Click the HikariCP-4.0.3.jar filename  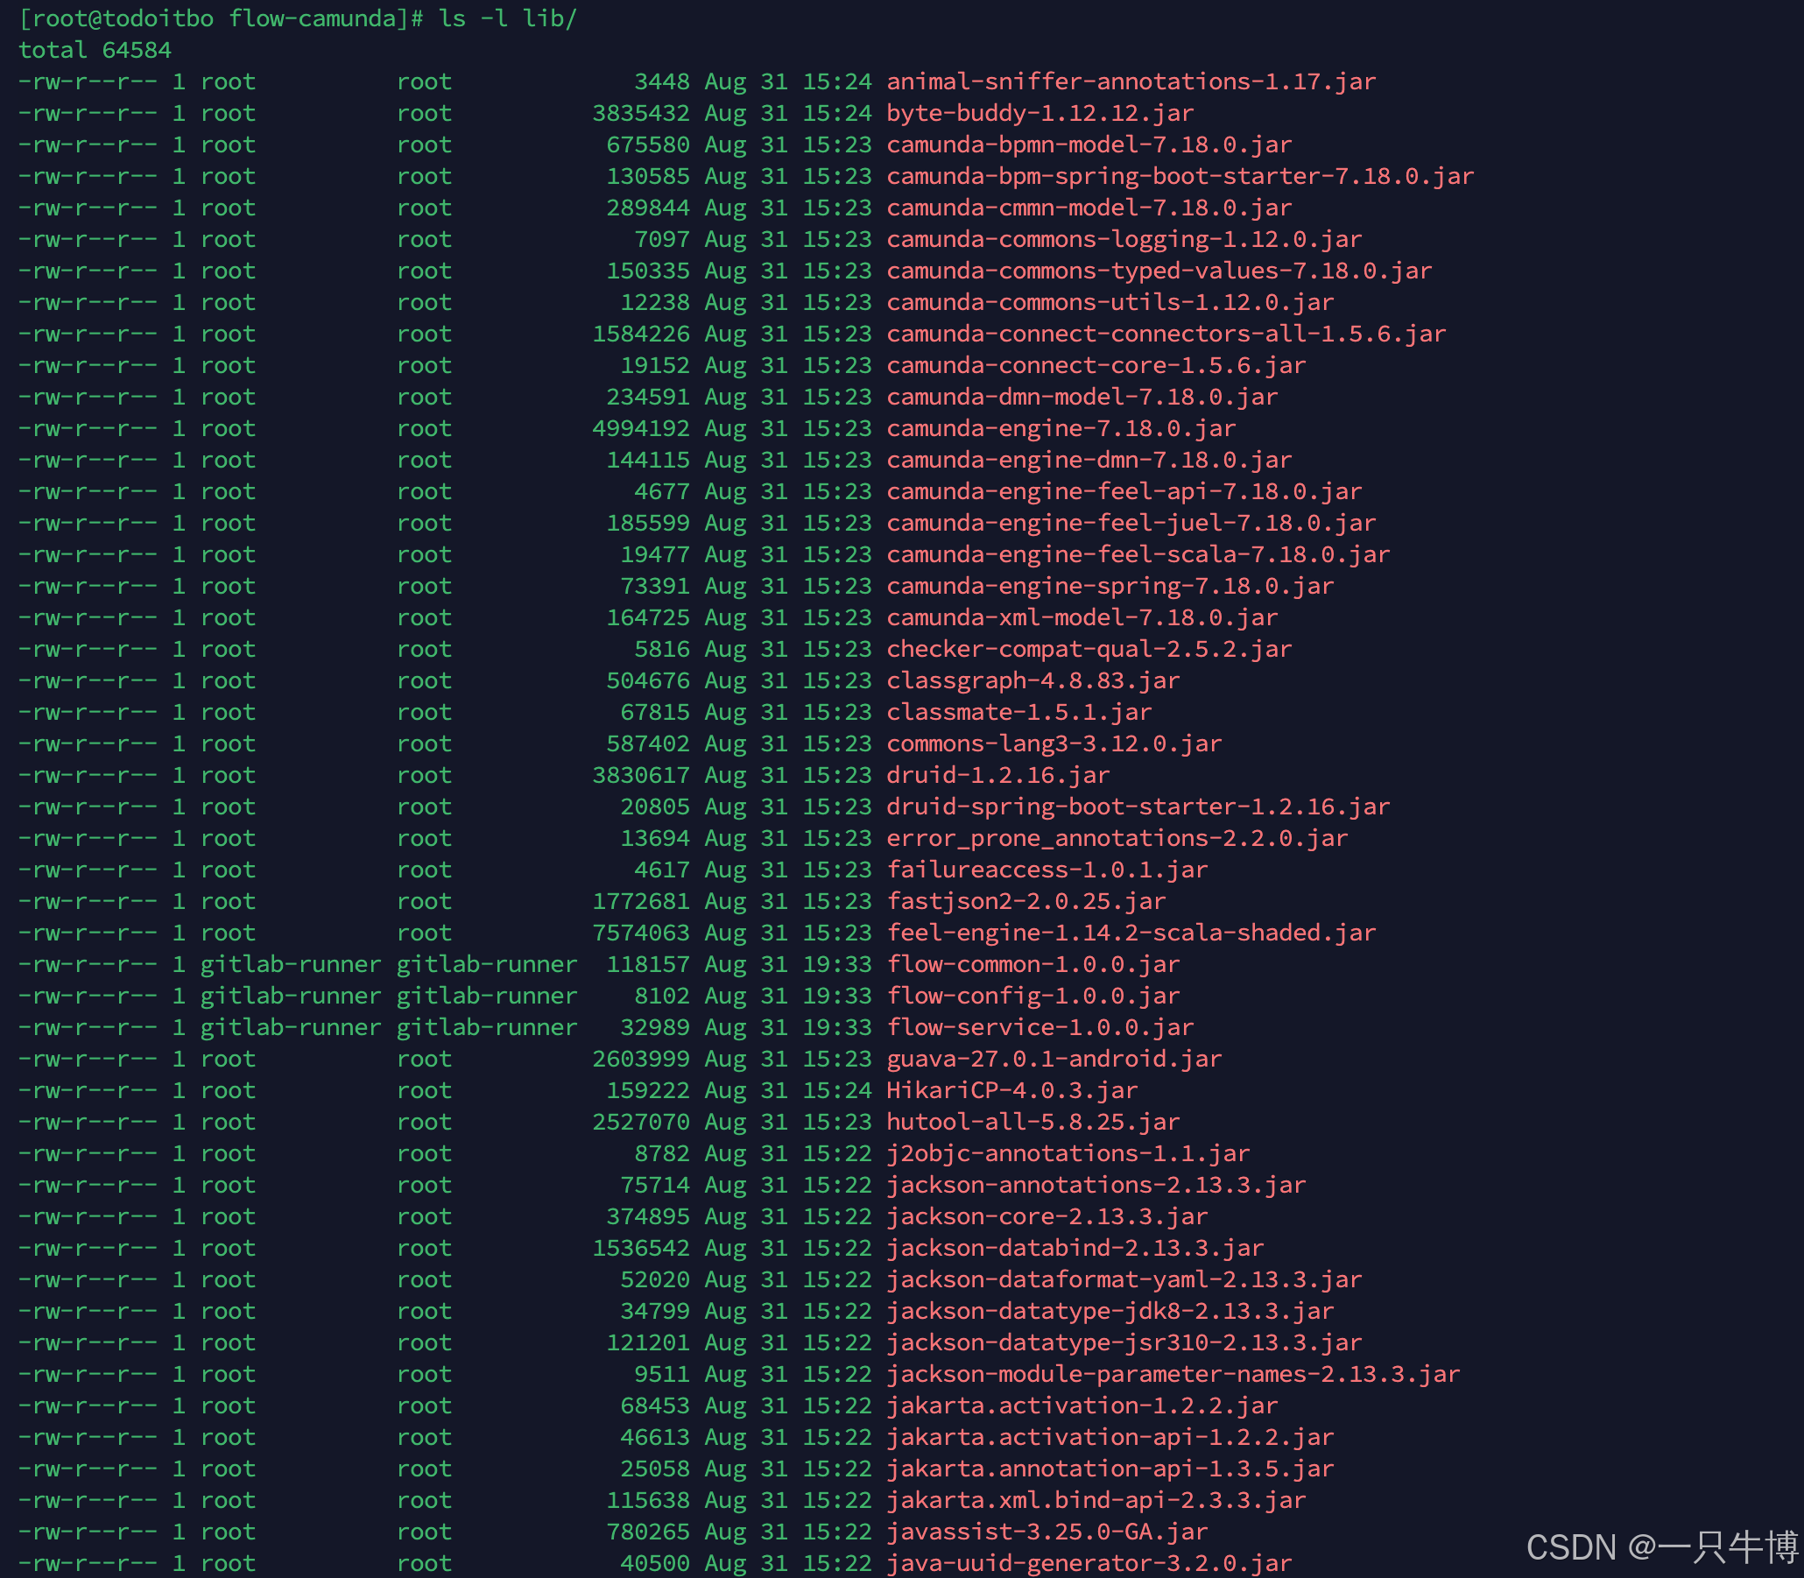point(1011,1091)
